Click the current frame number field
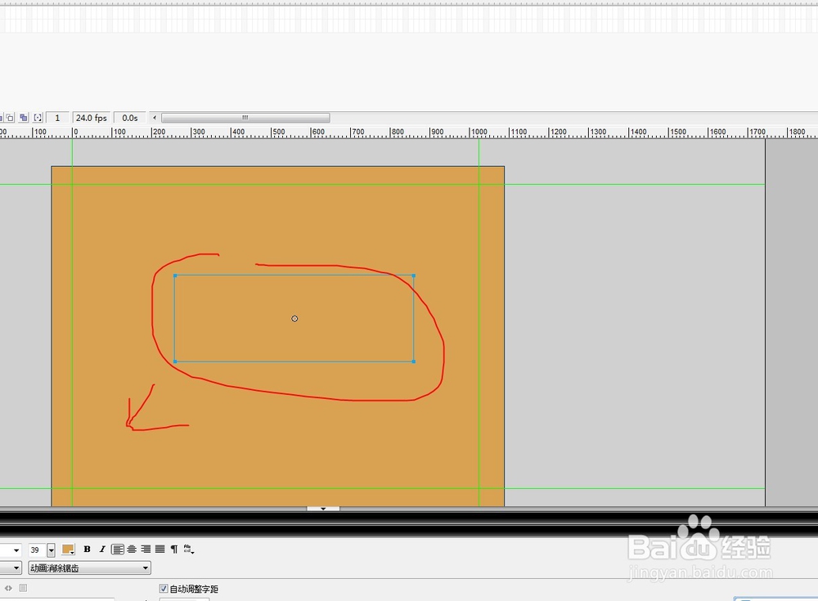 (57, 118)
